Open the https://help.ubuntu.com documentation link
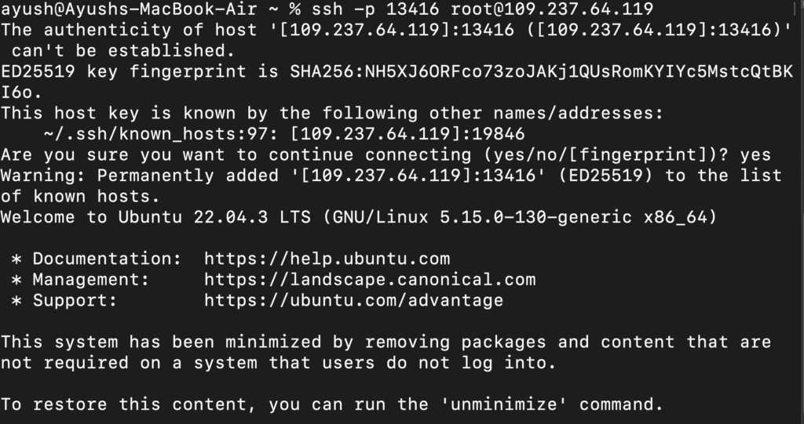 [327, 259]
